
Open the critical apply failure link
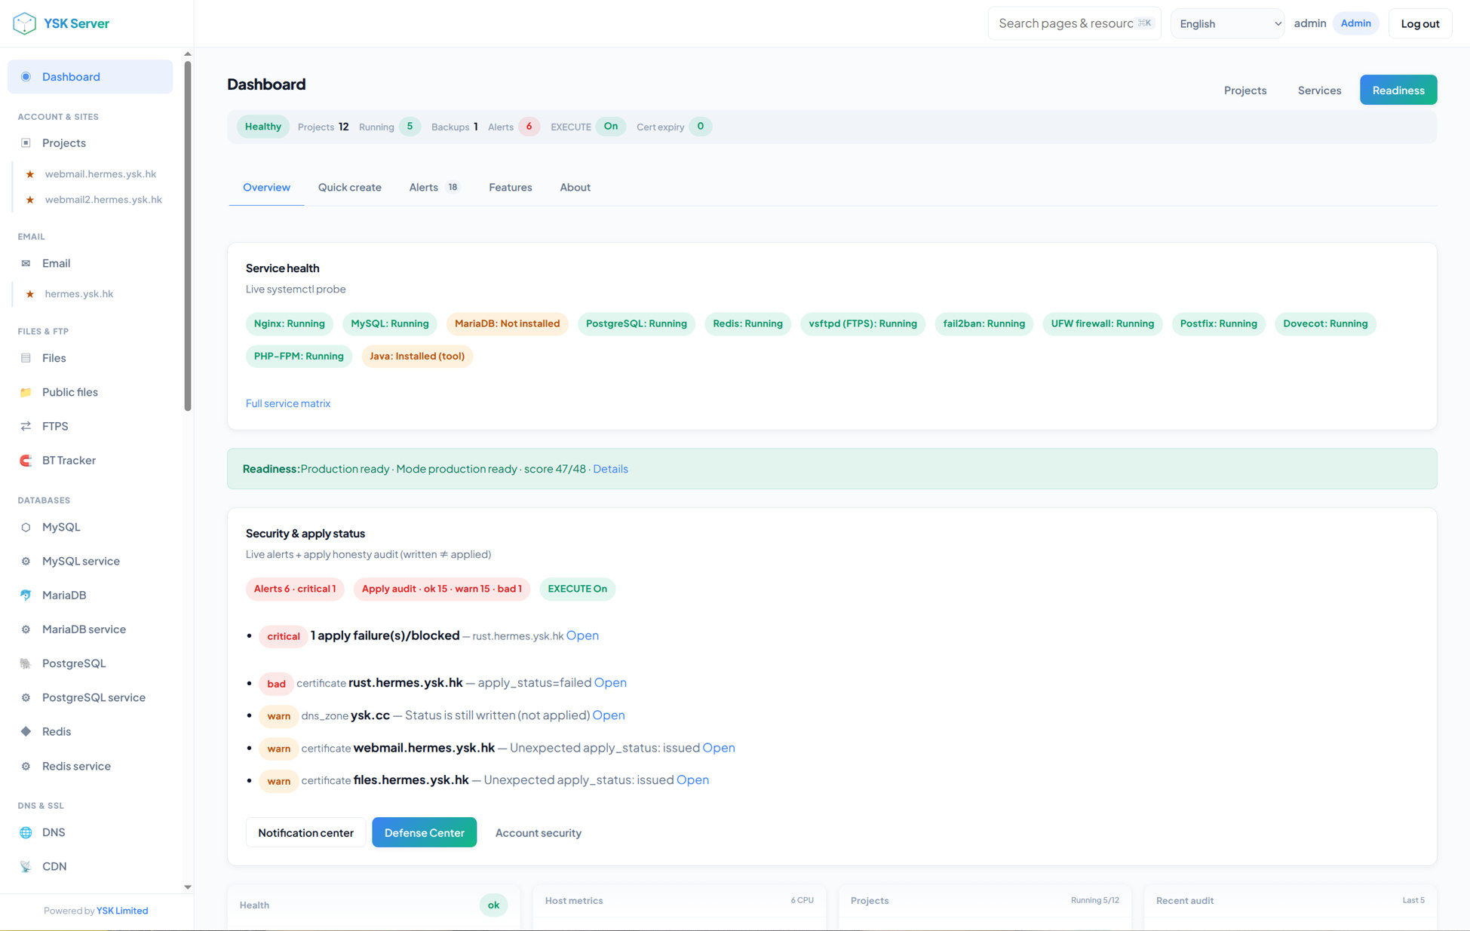click(582, 636)
